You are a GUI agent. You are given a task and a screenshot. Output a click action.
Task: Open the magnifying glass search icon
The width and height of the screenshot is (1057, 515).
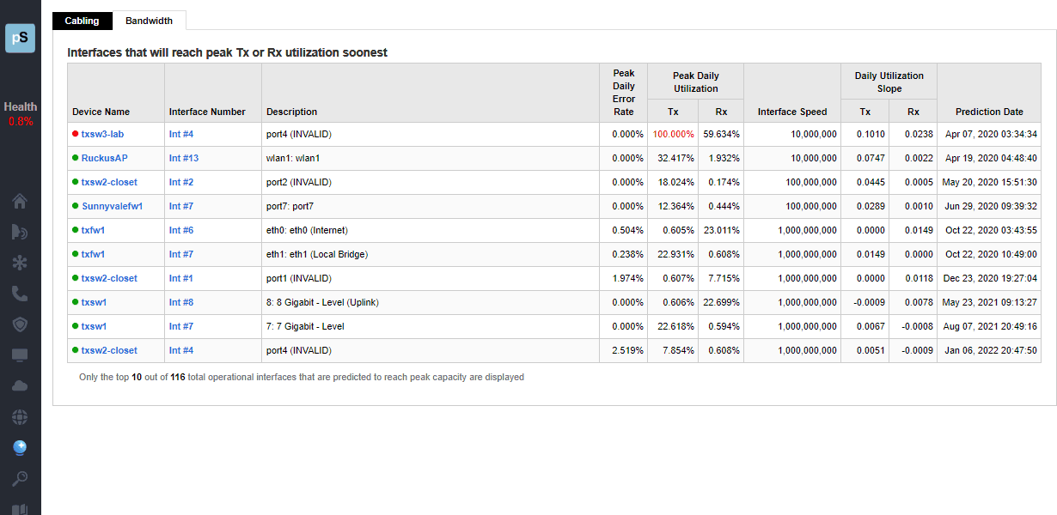pyautogui.click(x=20, y=478)
